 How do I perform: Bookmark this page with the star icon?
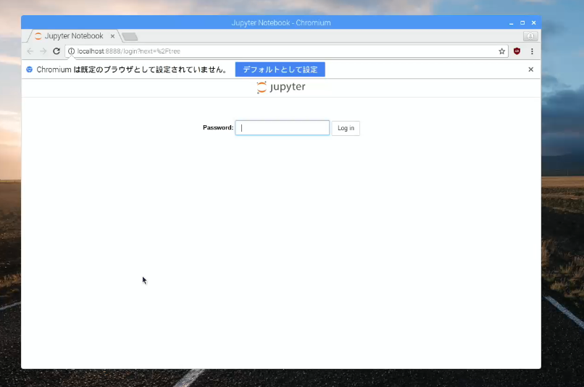[x=501, y=51]
